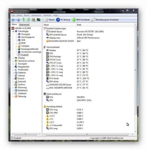Click the Mező column header
Viewport: 147px width, 150px height.
click(59, 25)
